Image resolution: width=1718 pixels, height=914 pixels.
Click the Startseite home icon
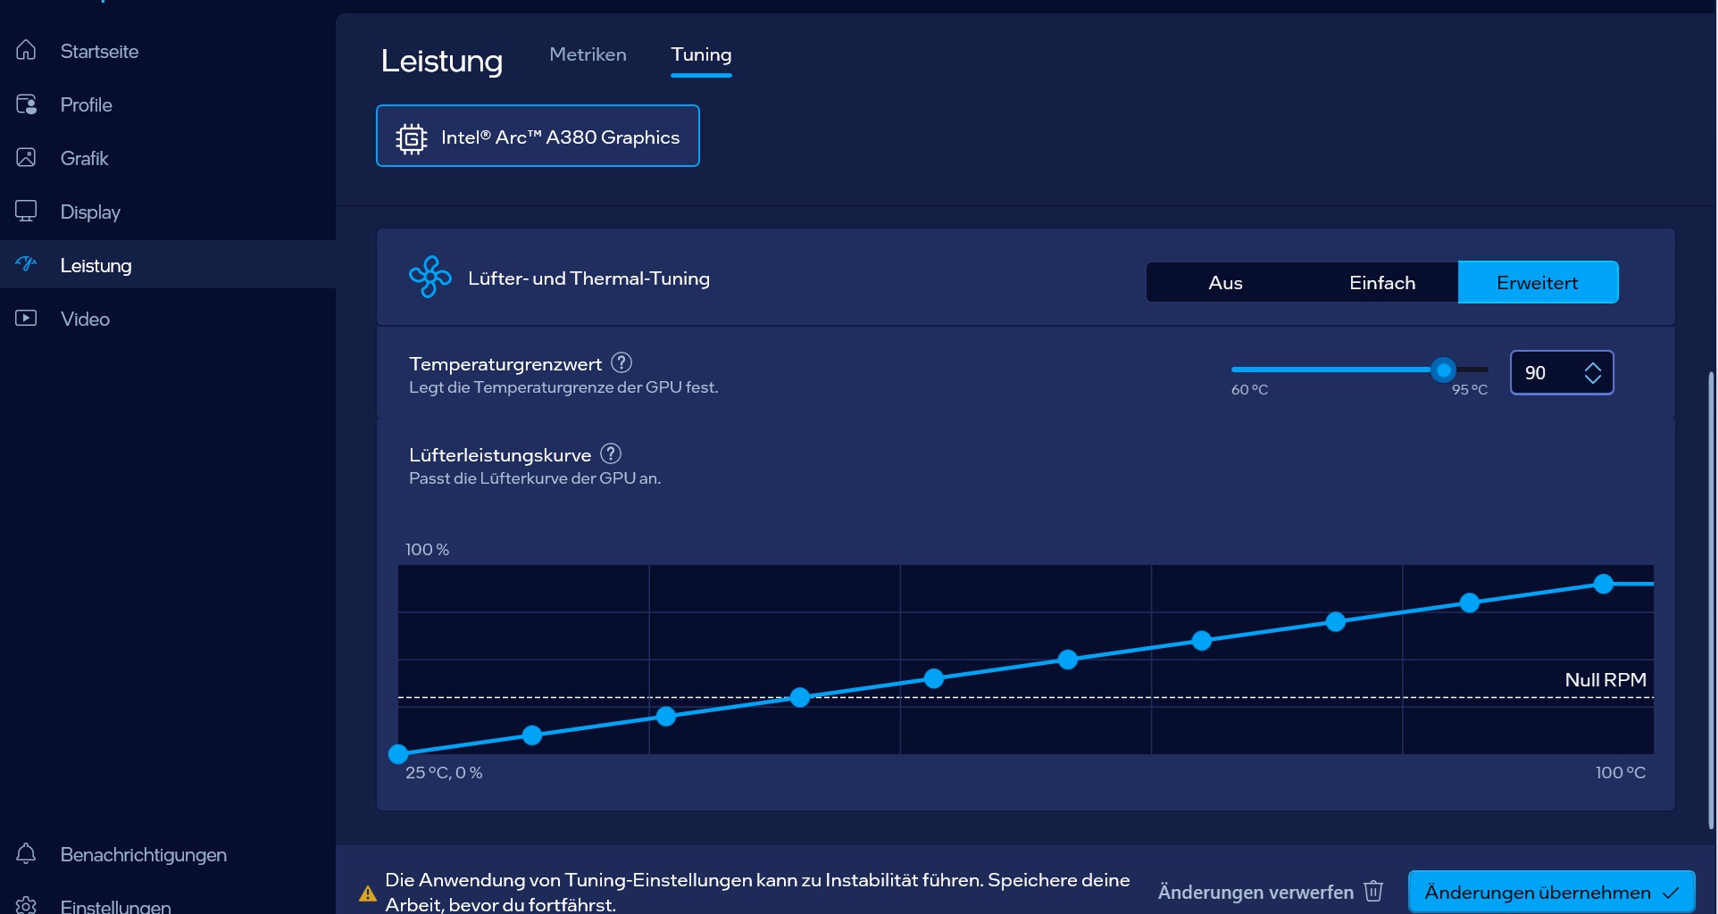click(26, 50)
